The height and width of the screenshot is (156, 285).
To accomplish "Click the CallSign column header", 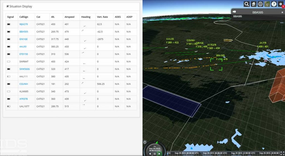I will coord(24,17).
